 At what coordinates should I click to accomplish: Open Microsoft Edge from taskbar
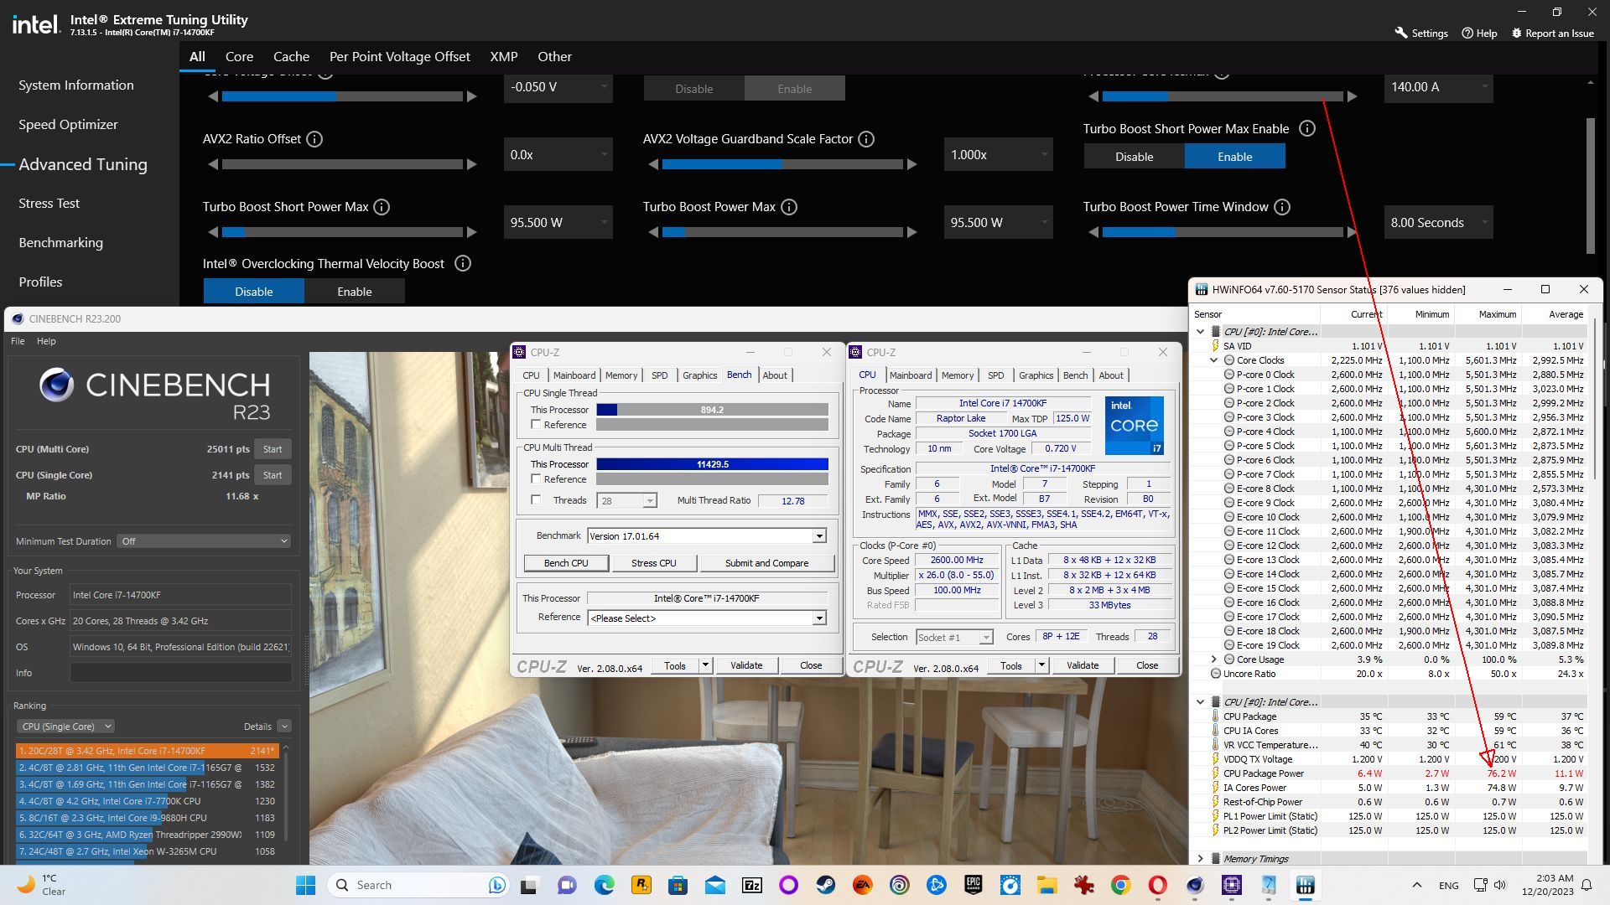604,885
